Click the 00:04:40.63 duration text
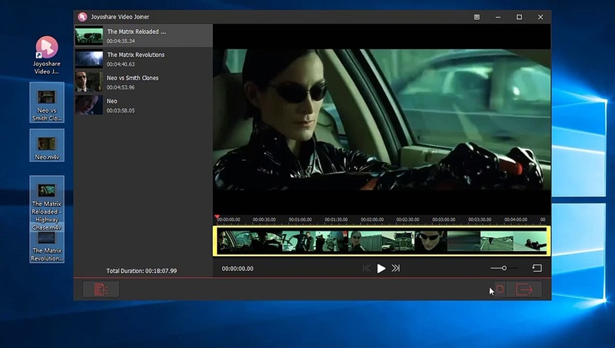Viewport: 615px width, 348px height. pos(121,64)
